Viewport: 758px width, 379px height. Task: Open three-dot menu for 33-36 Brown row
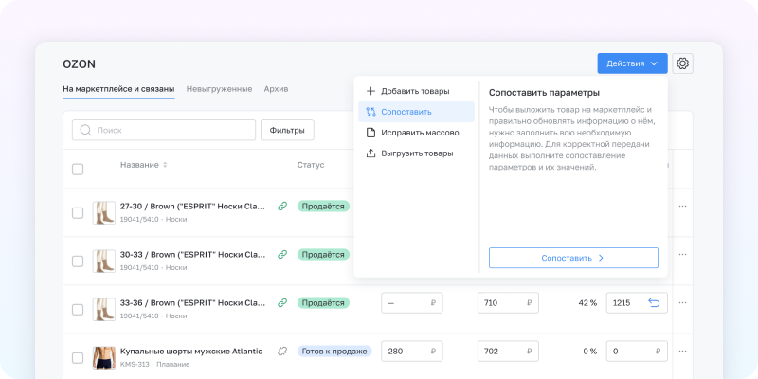click(682, 303)
